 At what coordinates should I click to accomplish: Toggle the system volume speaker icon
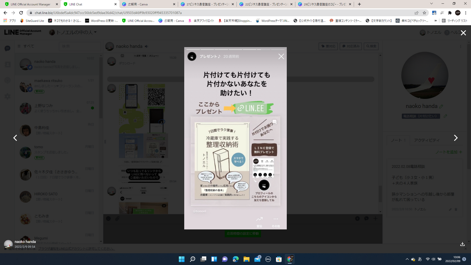pos(433,259)
